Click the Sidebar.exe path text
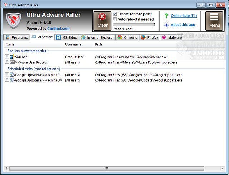 pos(131,57)
